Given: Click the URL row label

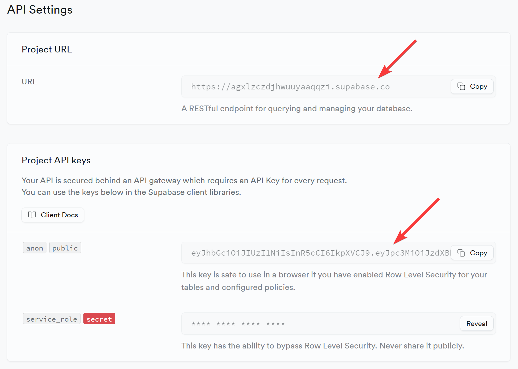Looking at the screenshot, I should click(x=29, y=82).
